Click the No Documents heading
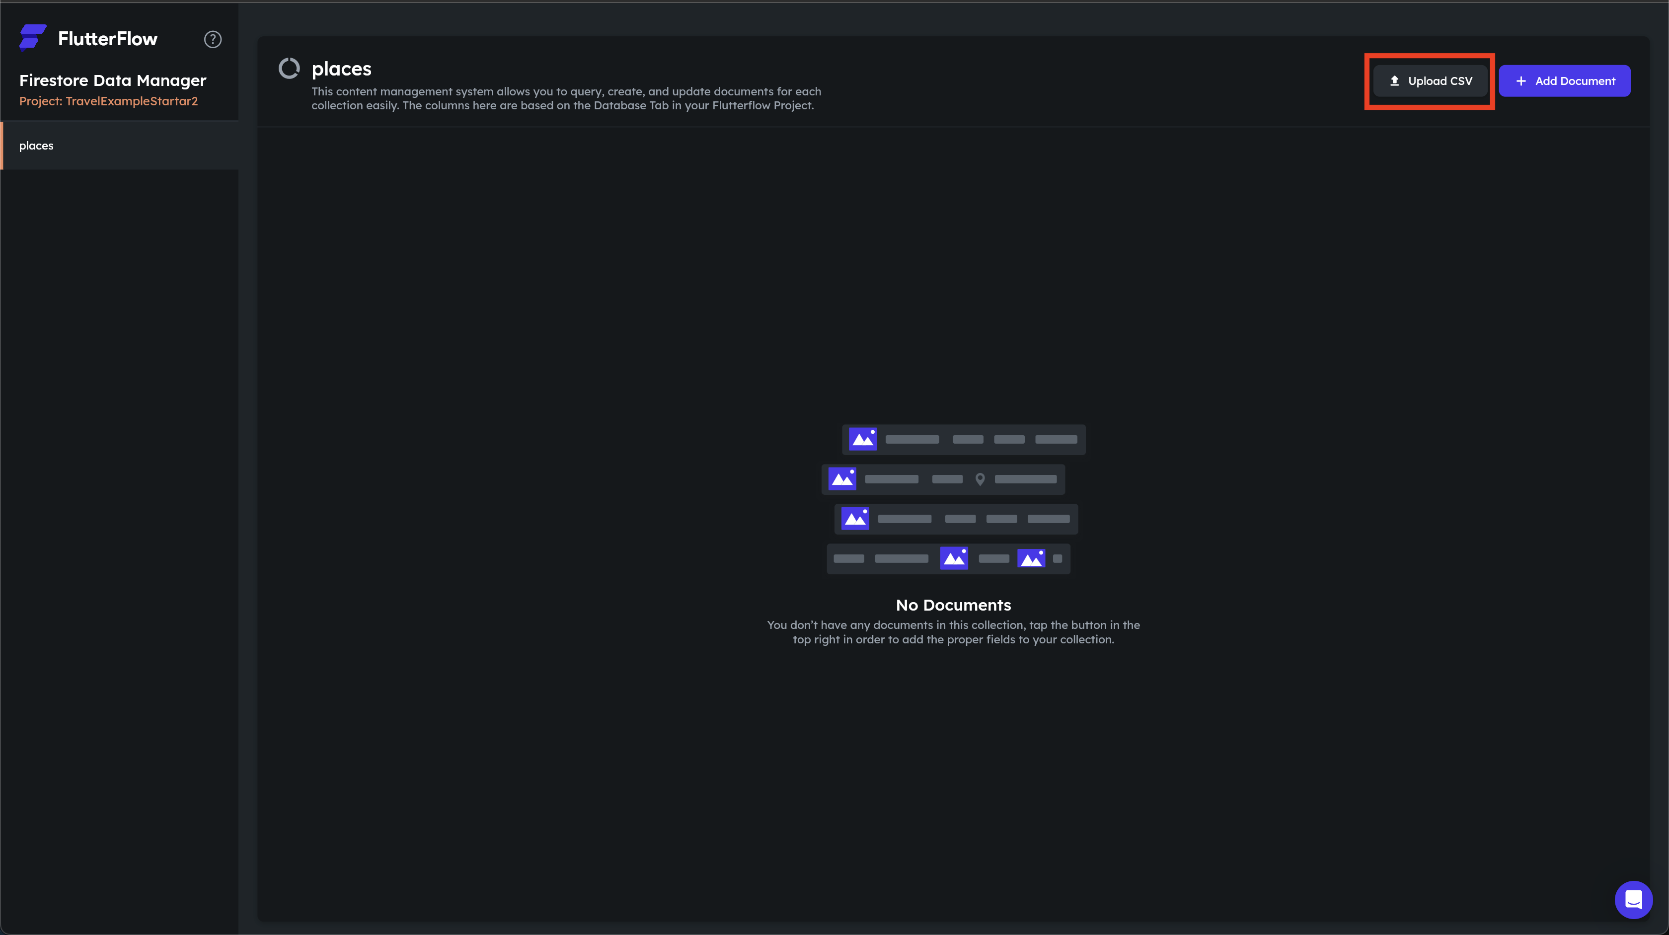 953,605
